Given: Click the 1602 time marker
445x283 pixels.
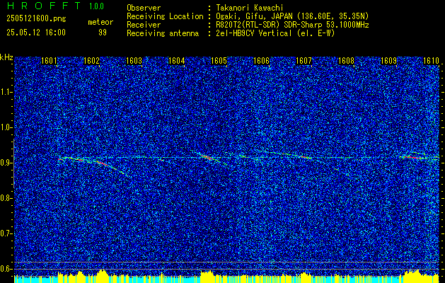Looking at the screenshot, I should (x=92, y=60).
